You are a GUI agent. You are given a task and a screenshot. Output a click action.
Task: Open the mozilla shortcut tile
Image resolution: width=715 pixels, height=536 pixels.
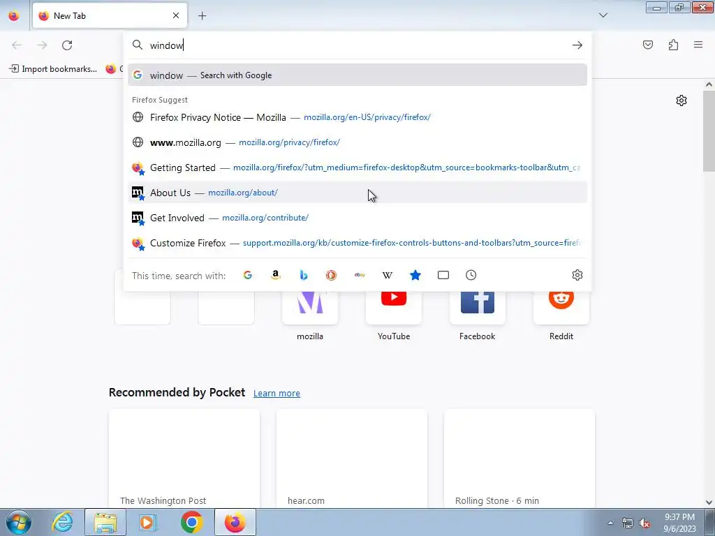coord(310,310)
